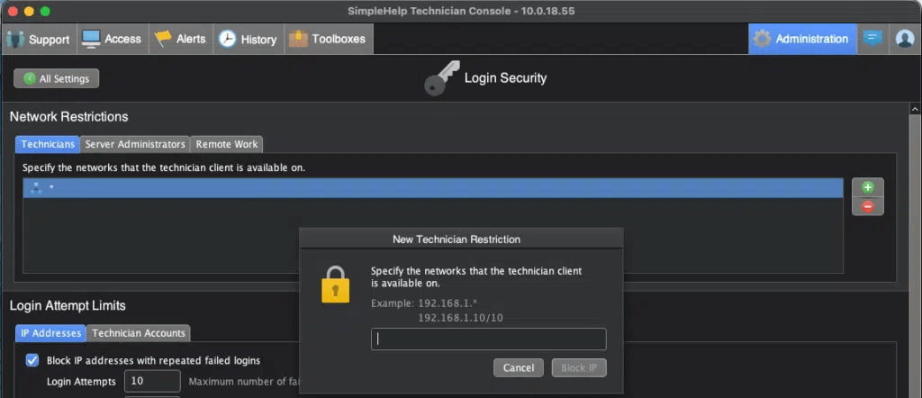Switch to Server Administrators tab
922x398 pixels.
pyautogui.click(x=135, y=144)
